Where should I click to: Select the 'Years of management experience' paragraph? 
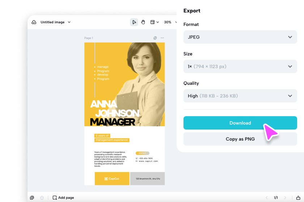110,159
